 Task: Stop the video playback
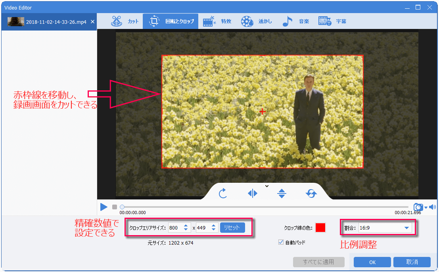(x=115, y=207)
